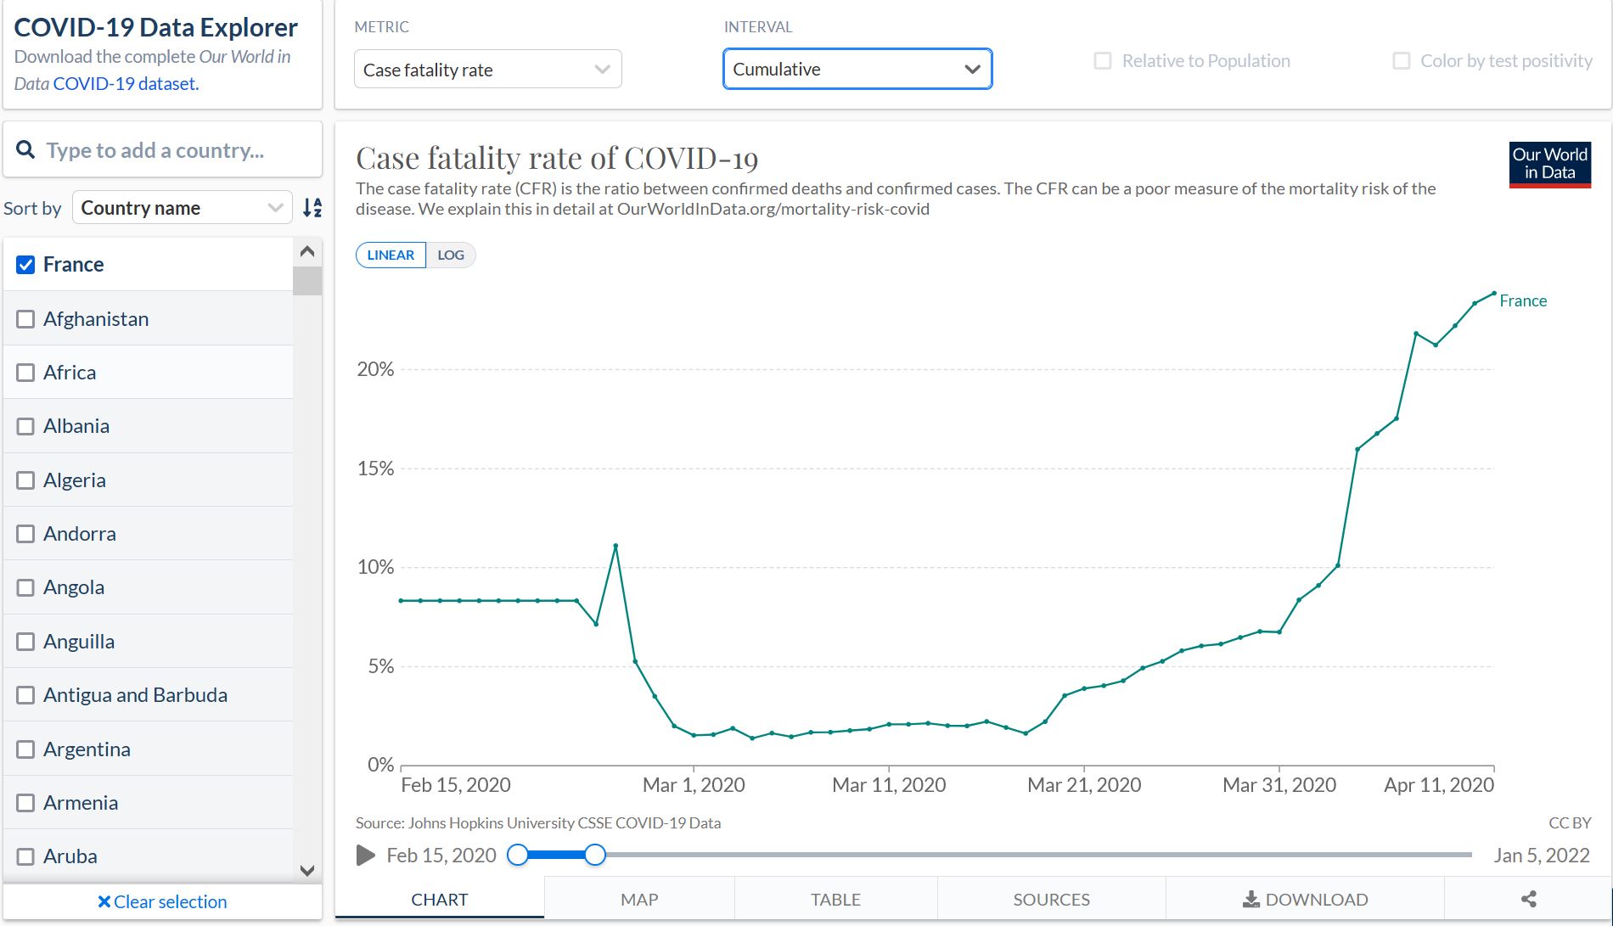Screen dimensions: 1613x926
Task: Check the Afghanistan checkbox
Action: [x=26, y=319]
